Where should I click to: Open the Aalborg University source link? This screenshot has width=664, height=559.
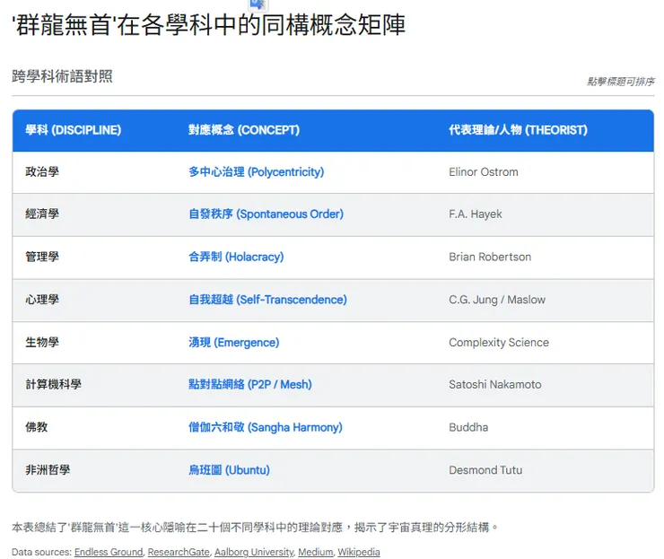[254, 552]
